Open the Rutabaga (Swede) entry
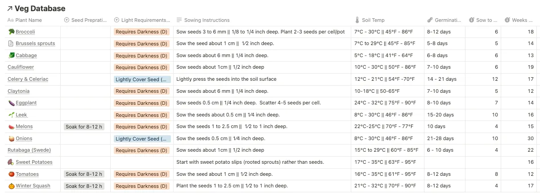 (x=29, y=150)
